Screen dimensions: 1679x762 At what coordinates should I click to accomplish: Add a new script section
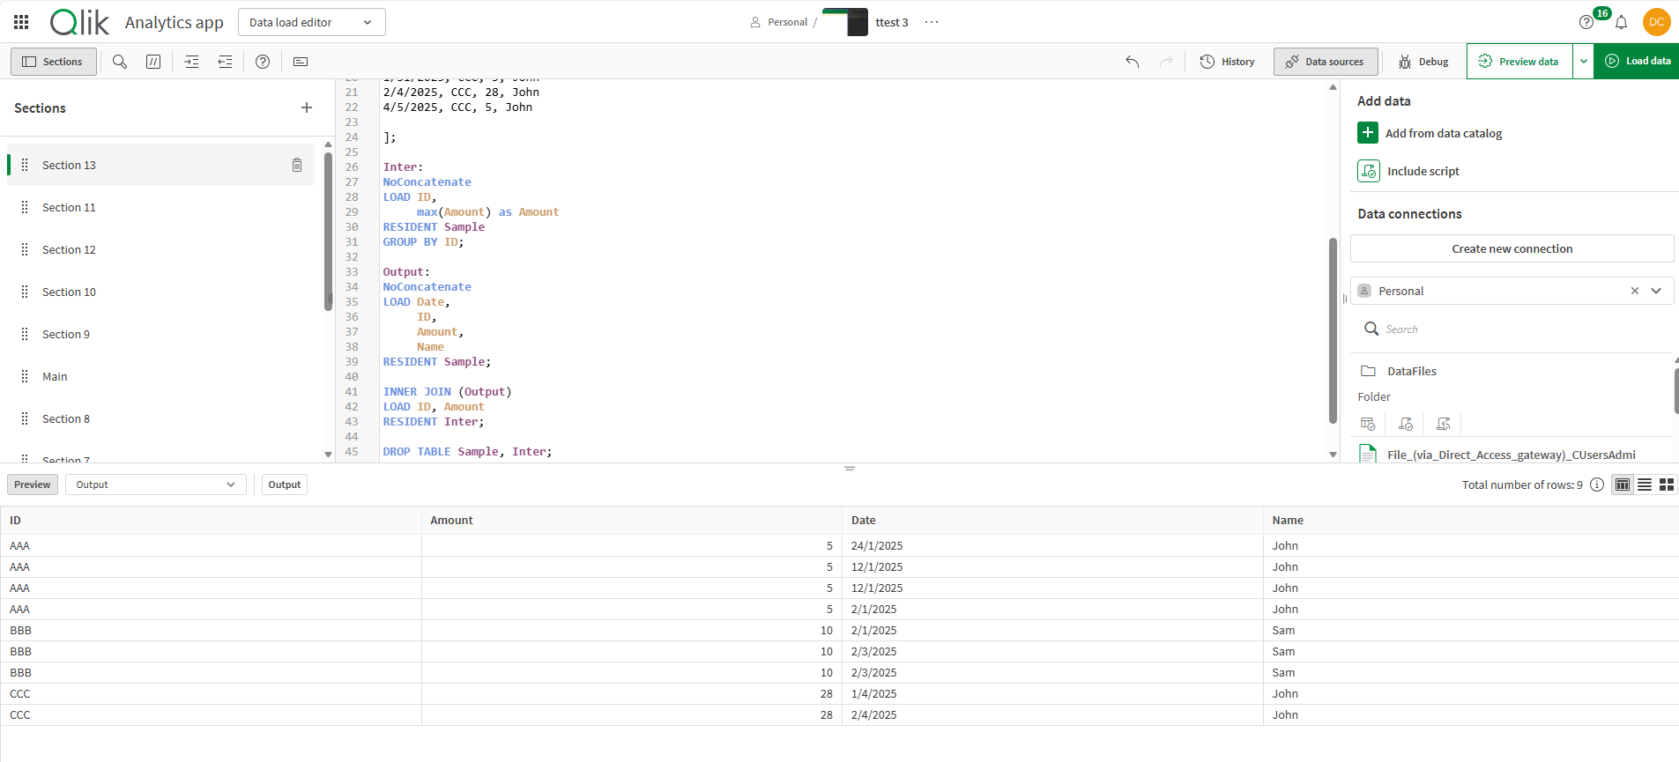pyautogui.click(x=307, y=107)
